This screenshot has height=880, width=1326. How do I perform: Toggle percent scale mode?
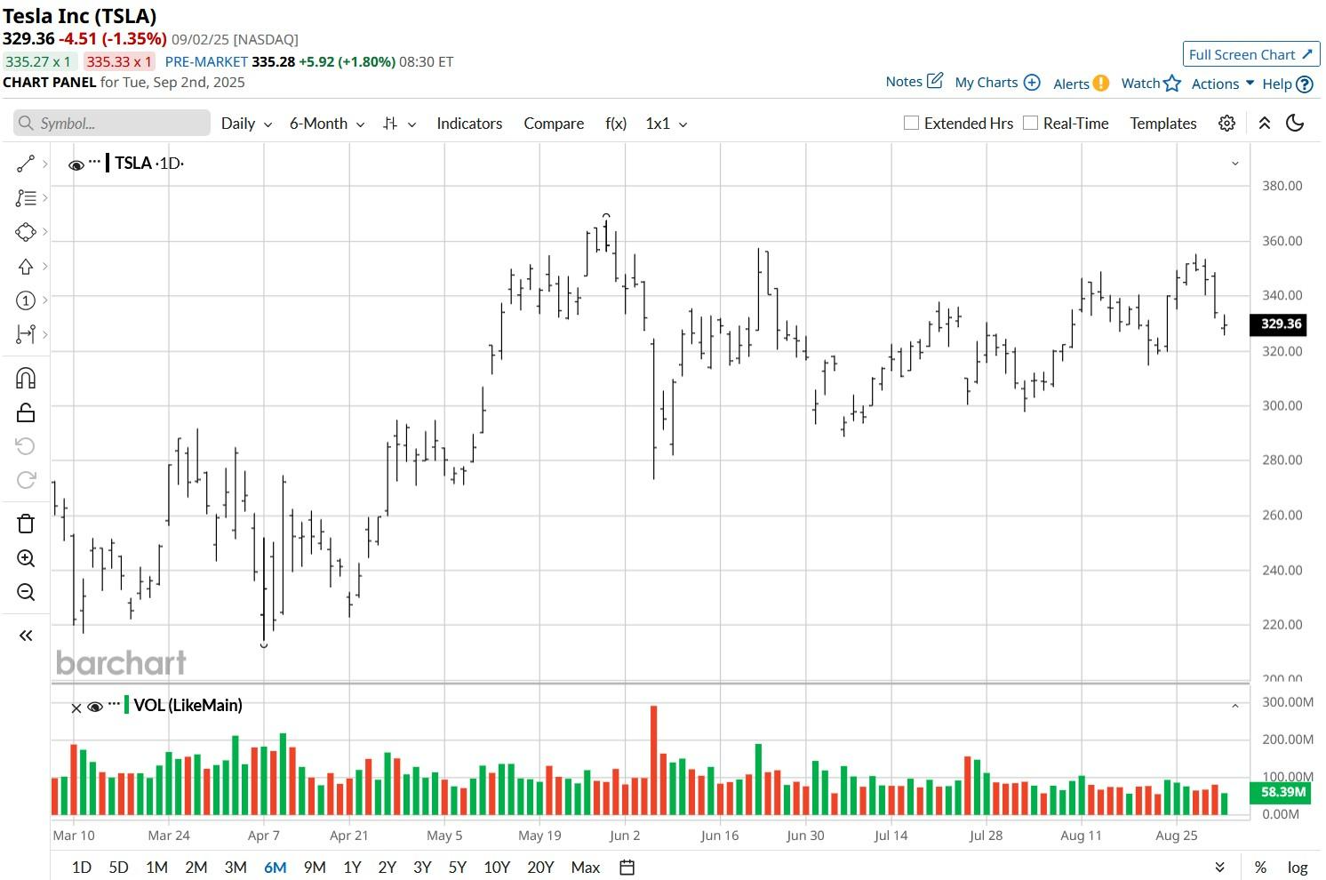tap(1260, 867)
